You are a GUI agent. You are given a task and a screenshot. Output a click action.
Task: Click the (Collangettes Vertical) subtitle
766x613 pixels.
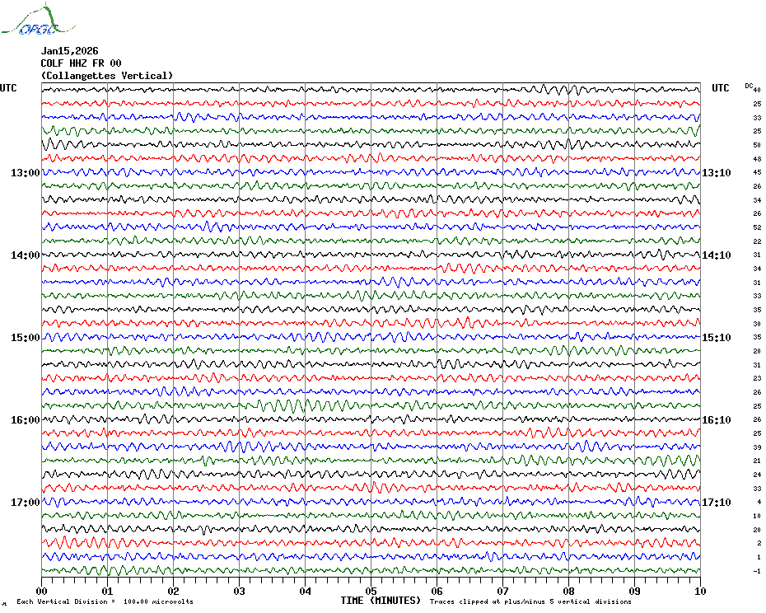[x=107, y=76]
